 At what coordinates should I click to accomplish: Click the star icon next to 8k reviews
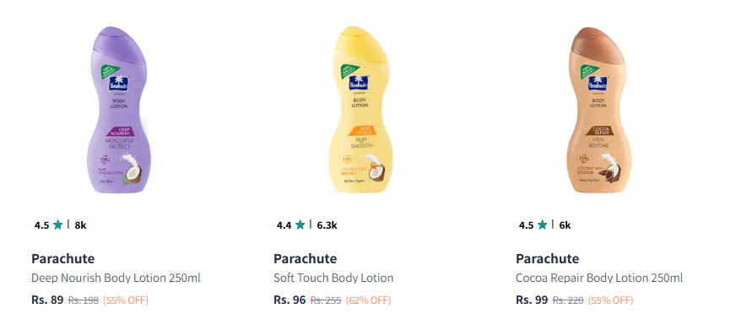(x=58, y=224)
